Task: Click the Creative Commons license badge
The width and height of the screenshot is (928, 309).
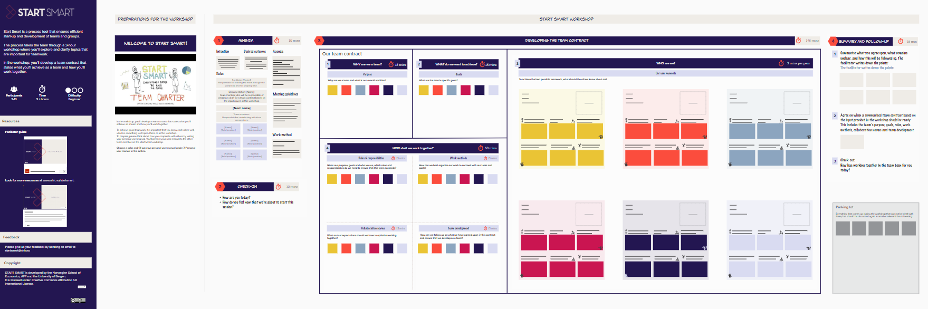Action: [x=78, y=300]
